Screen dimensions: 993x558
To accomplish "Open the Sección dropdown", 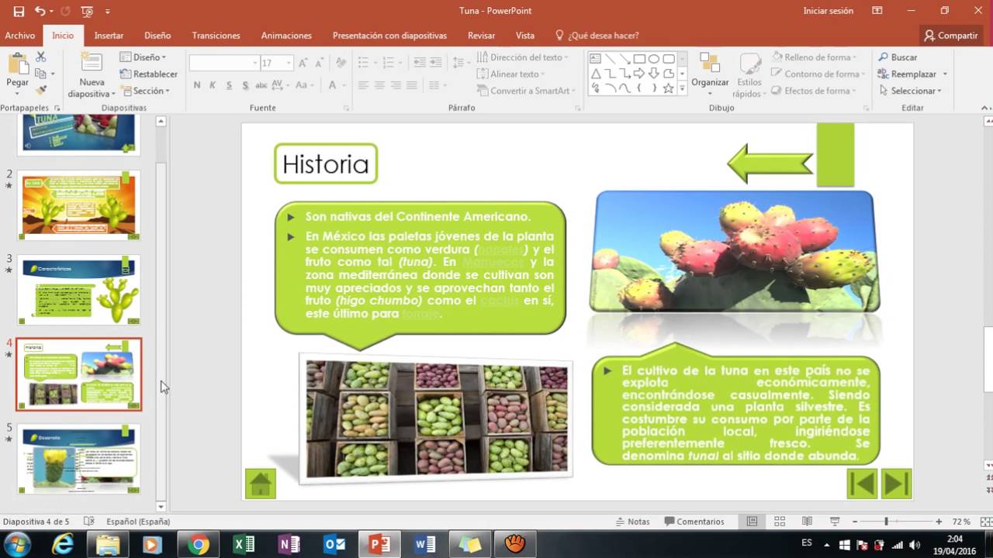I will (145, 91).
